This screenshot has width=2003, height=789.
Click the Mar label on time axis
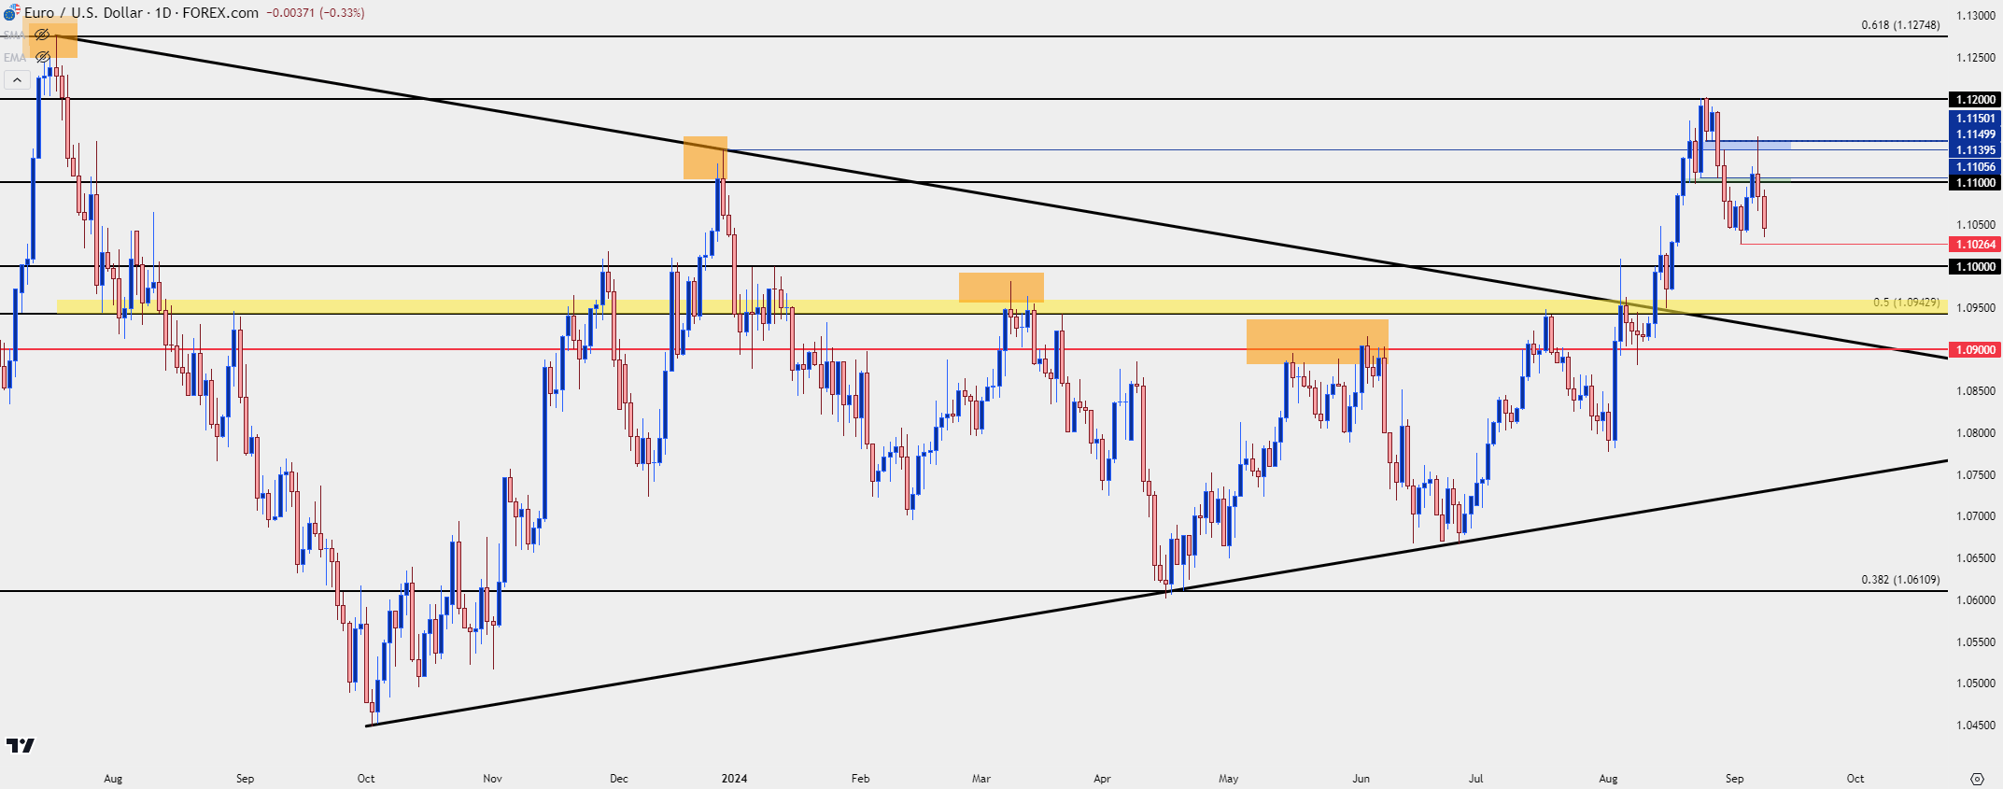coord(981,779)
